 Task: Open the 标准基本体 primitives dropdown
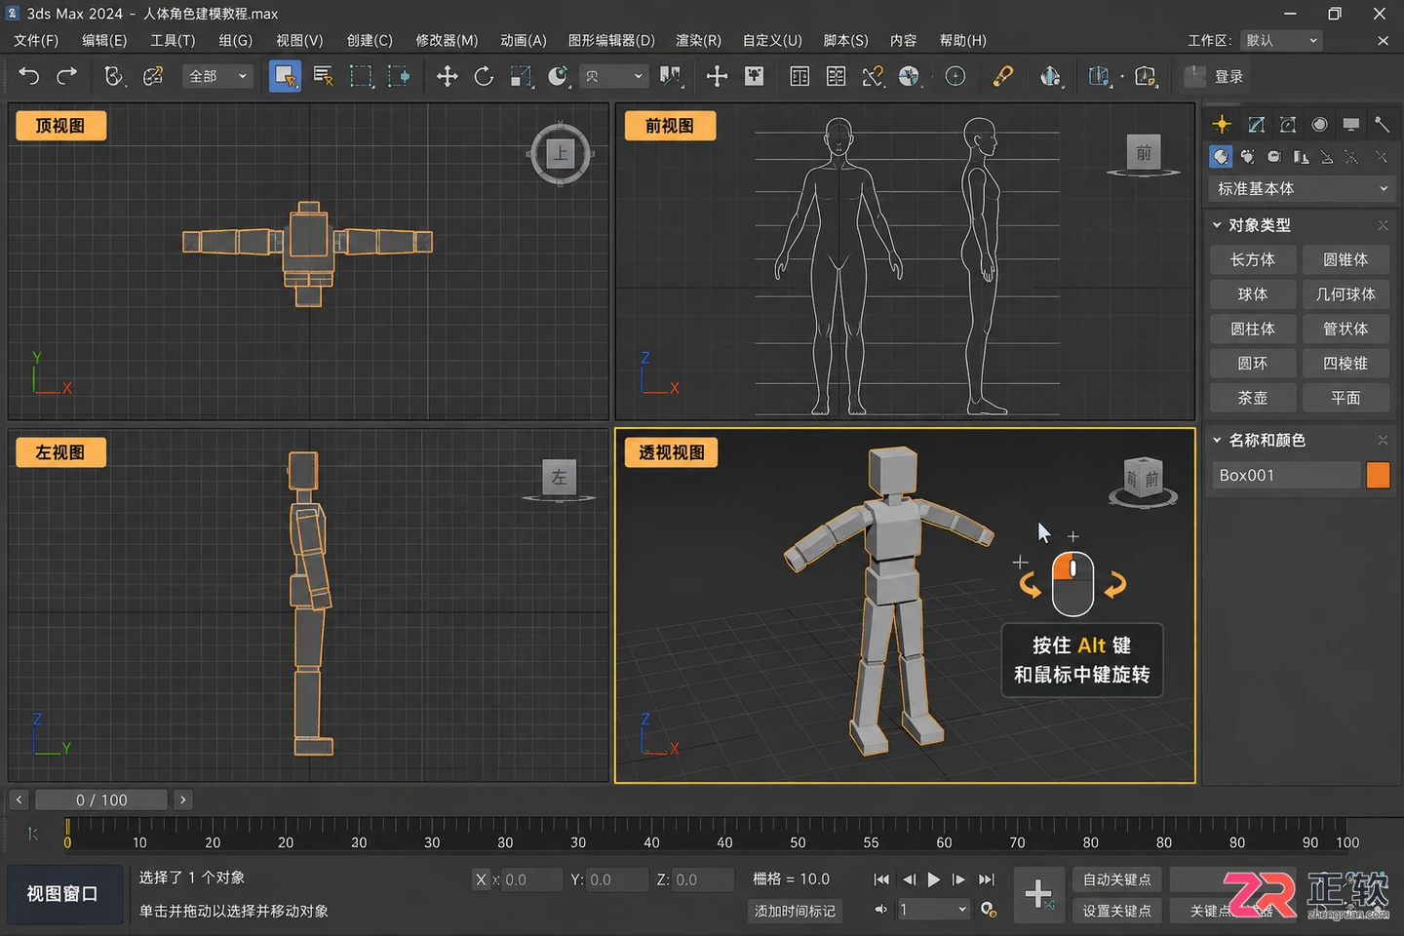pyautogui.click(x=1301, y=188)
